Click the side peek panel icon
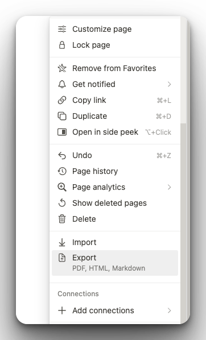The image size is (206, 340). point(62,132)
